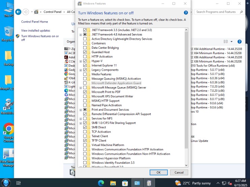250x187 pixels.
Task: Select This PC desktop icon
Action: pyautogui.click(x=8, y=9)
